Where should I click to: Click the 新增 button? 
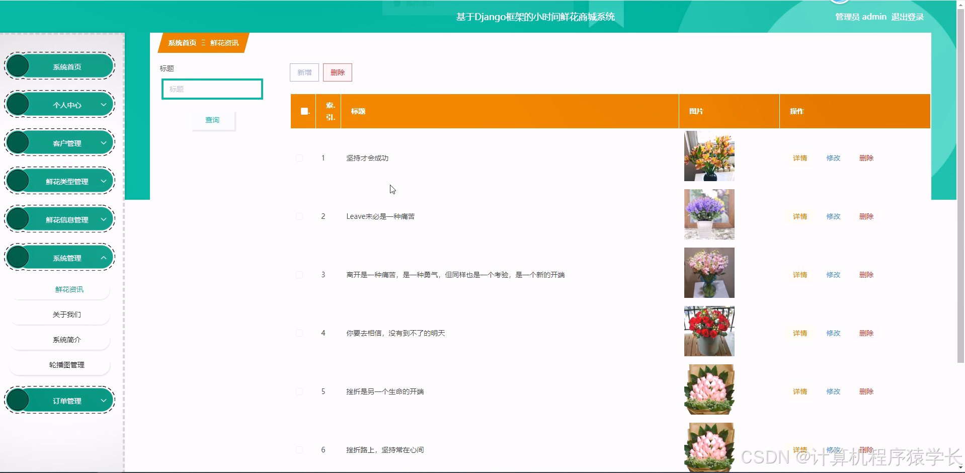coord(304,72)
